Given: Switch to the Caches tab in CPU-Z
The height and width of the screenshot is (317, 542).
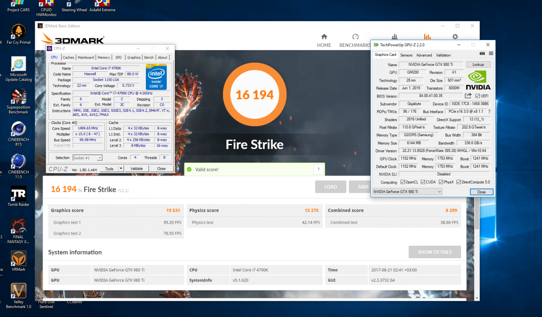Looking at the screenshot, I should 69,57.
